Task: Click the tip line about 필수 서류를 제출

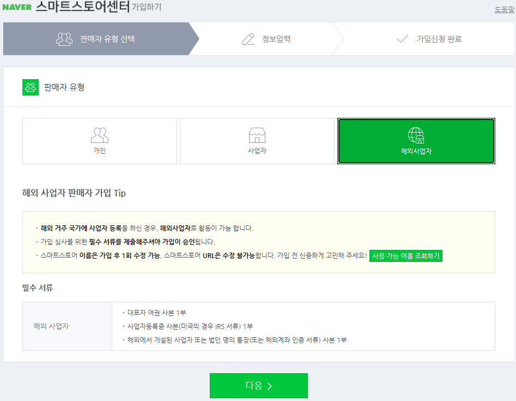Action: (x=125, y=242)
